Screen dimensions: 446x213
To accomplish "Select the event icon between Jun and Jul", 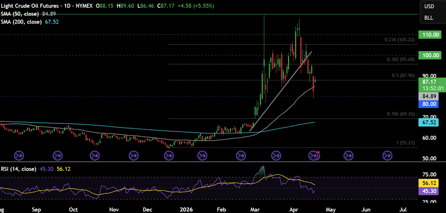I will pos(387,156).
